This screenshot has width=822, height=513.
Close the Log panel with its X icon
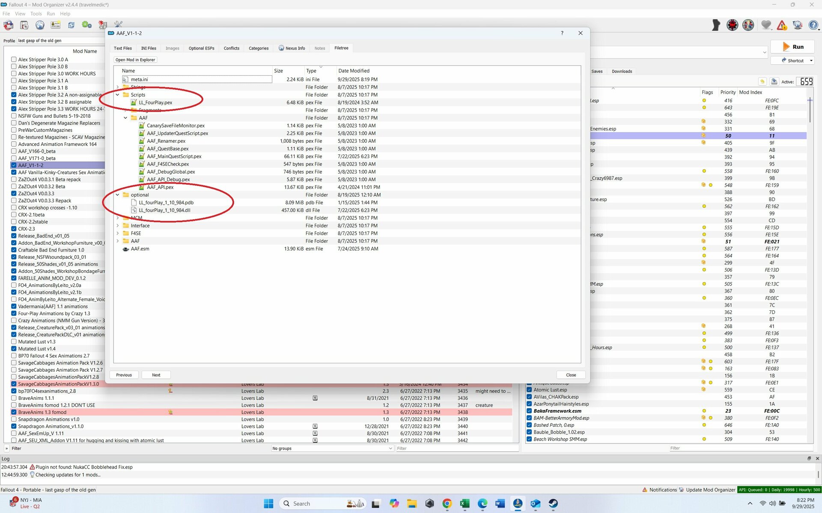(x=817, y=458)
